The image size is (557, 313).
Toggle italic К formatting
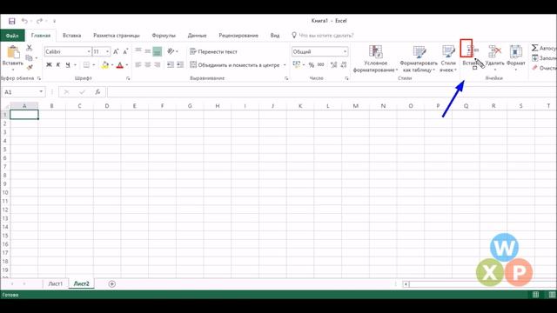pos(58,65)
